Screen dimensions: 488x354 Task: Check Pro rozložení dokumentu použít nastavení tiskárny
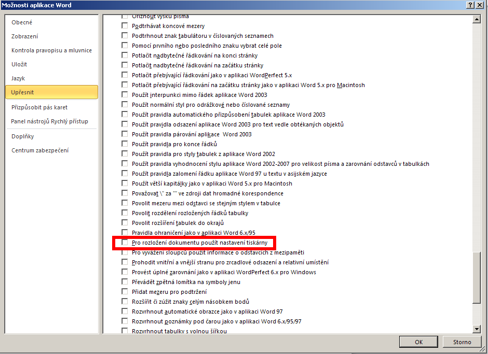[x=125, y=242]
